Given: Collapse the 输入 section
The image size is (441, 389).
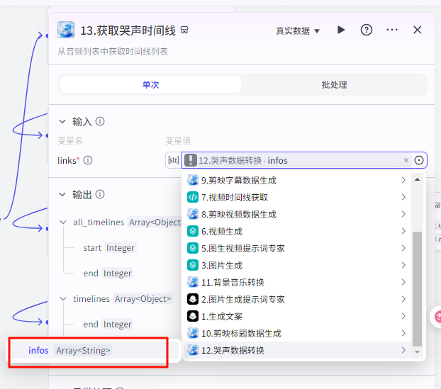Looking at the screenshot, I should pyautogui.click(x=62, y=121).
